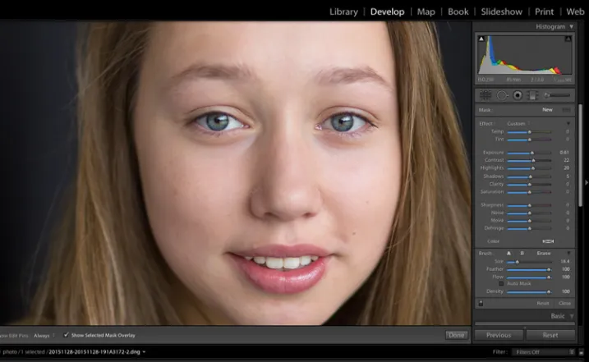The width and height of the screenshot is (589, 362).
Task: Open the Slideshow module
Action: coord(501,11)
